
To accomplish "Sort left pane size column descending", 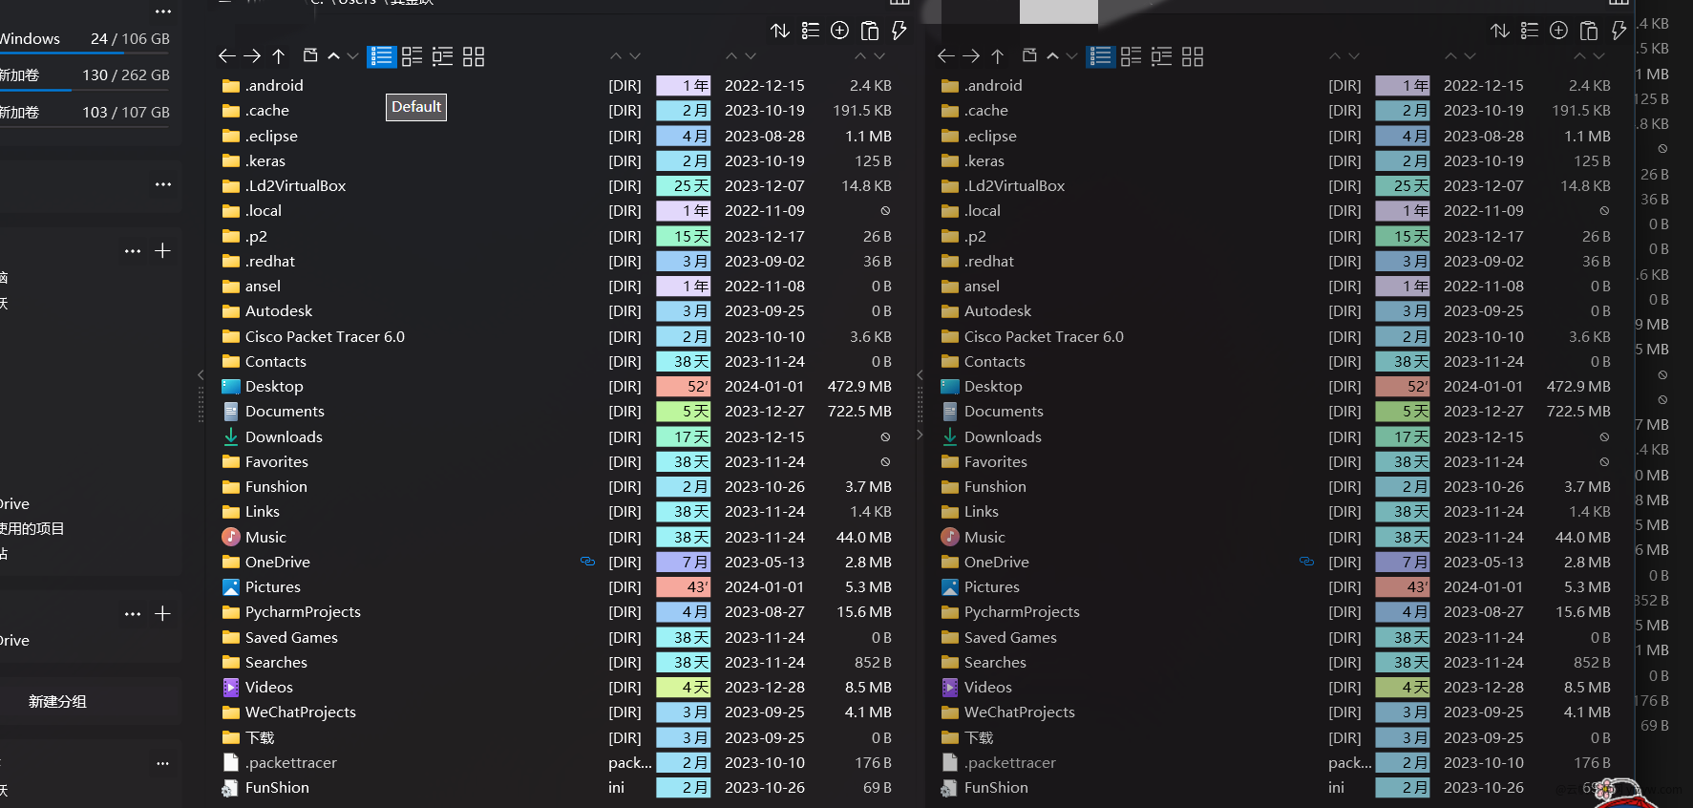I will pos(879,56).
